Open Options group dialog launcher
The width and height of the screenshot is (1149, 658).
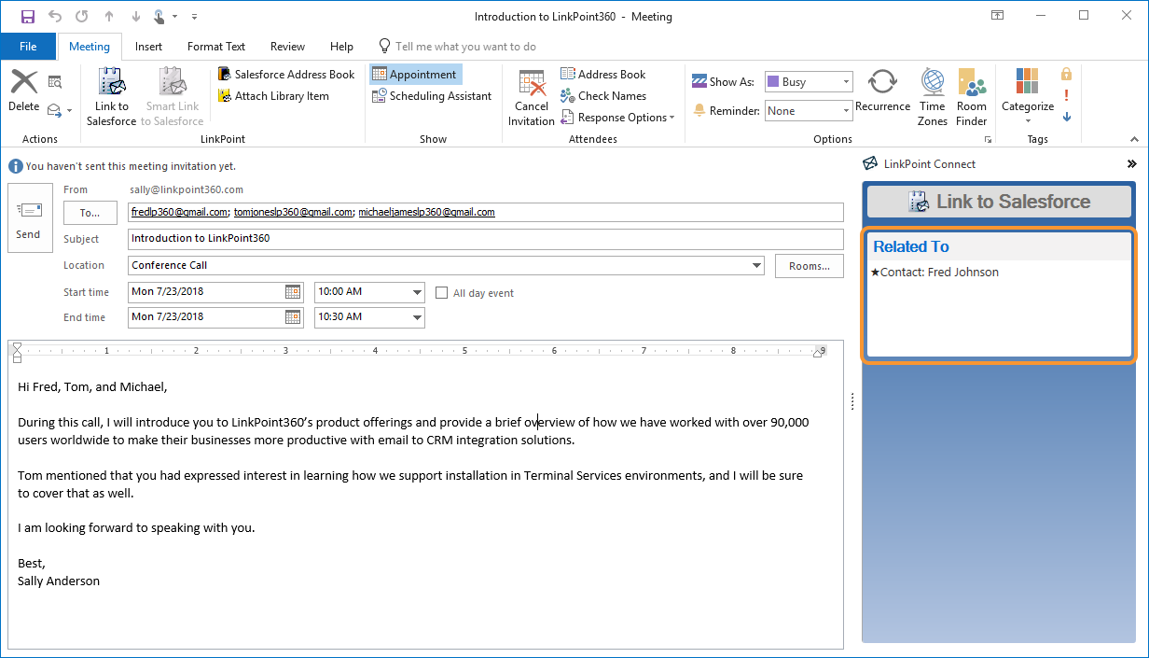987,140
